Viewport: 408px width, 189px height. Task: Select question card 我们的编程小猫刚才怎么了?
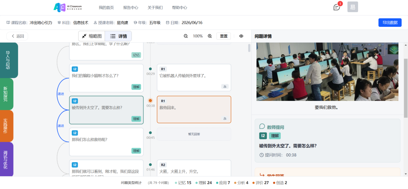106,78
